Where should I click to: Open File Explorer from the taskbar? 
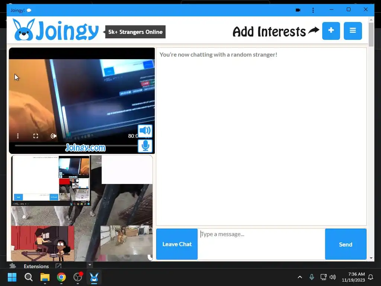coord(45,277)
